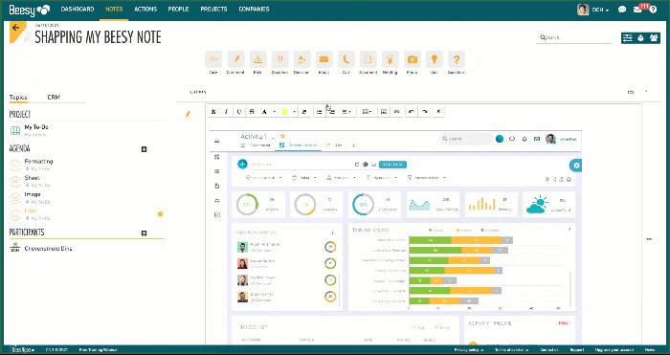
Task: Switch to the Topics tab
Action: pyautogui.click(x=18, y=98)
